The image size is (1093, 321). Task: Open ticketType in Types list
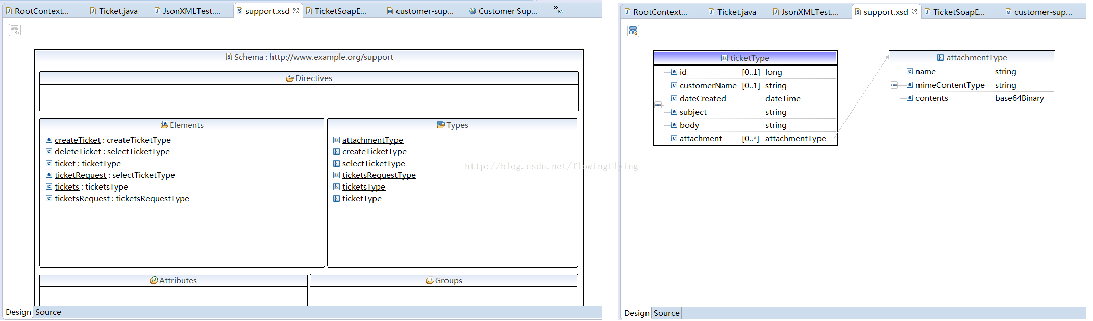point(362,198)
